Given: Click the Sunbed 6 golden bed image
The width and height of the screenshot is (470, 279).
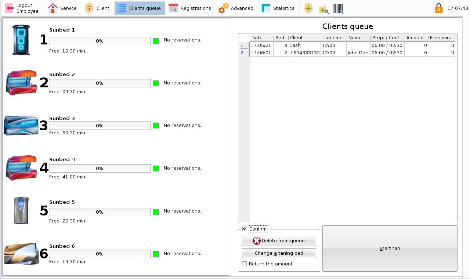Looking at the screenshot, I should click(21, 254).
